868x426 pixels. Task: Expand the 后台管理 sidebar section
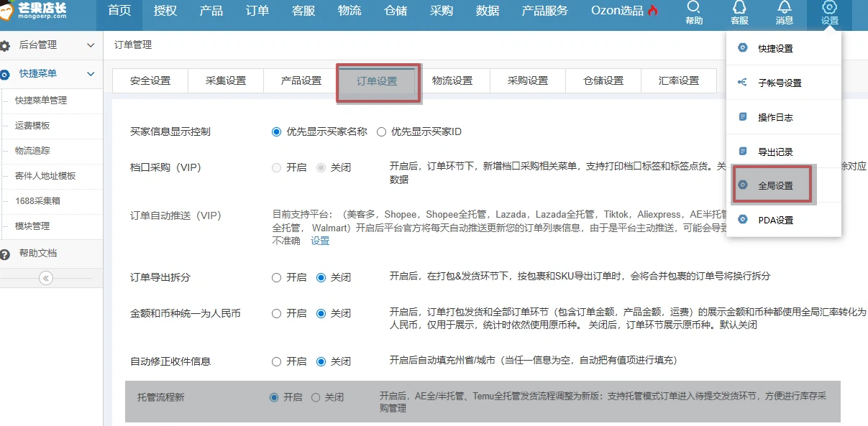(x=91, y=45)
